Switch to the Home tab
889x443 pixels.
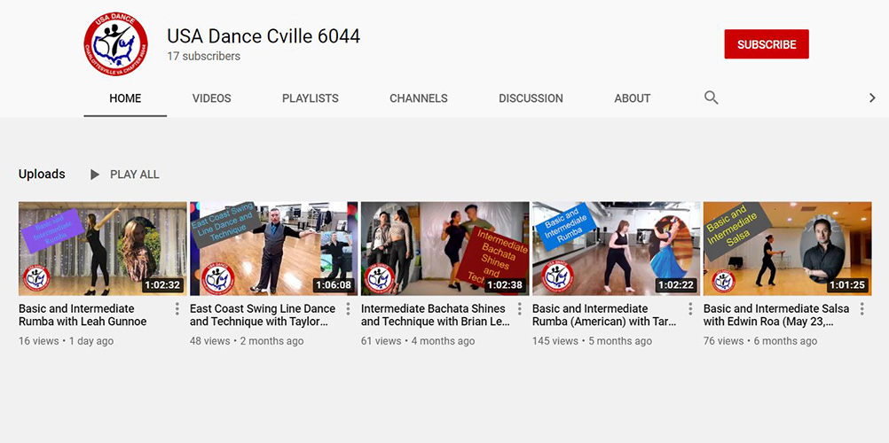[125, 98]
